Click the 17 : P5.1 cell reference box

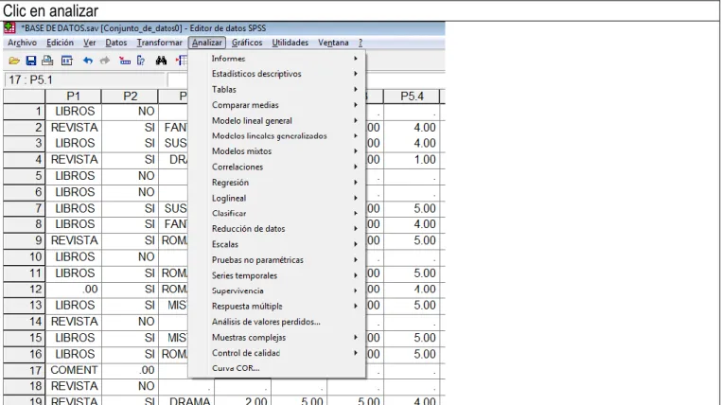coord(84,80)
